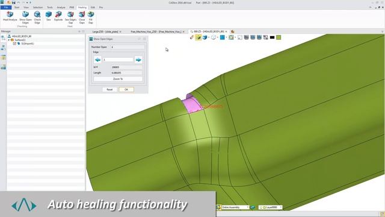Choose the Fill Gap tool

click(91, 17)
